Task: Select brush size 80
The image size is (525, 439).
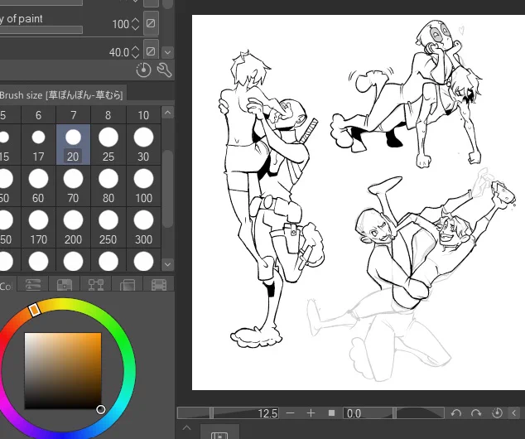Action: (x=108, y=186)
